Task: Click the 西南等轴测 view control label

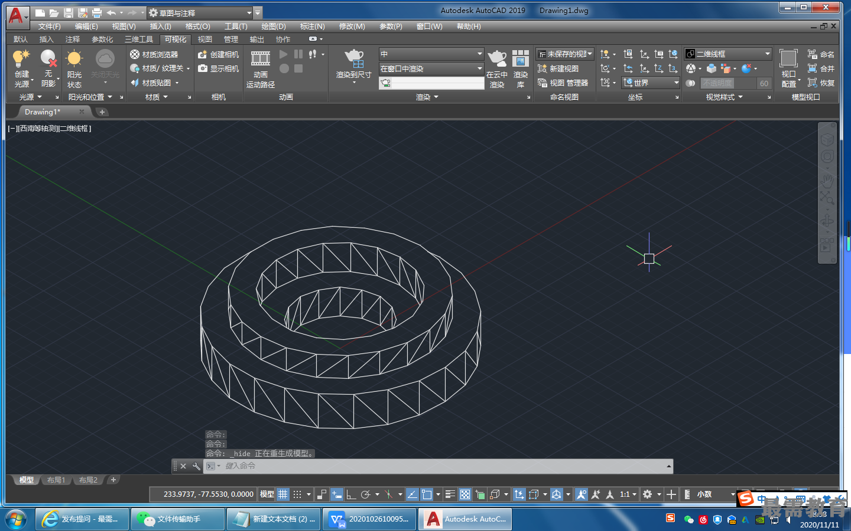Action: 38,129
